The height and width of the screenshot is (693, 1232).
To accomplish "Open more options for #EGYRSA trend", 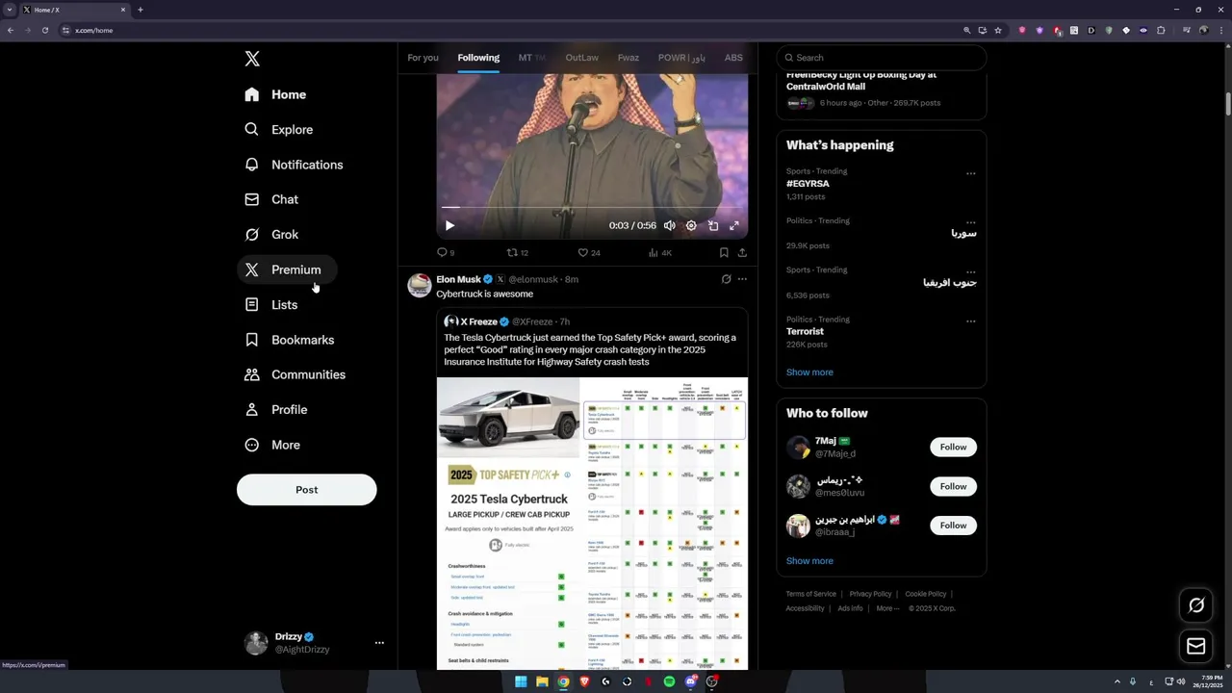I will 970,174.
